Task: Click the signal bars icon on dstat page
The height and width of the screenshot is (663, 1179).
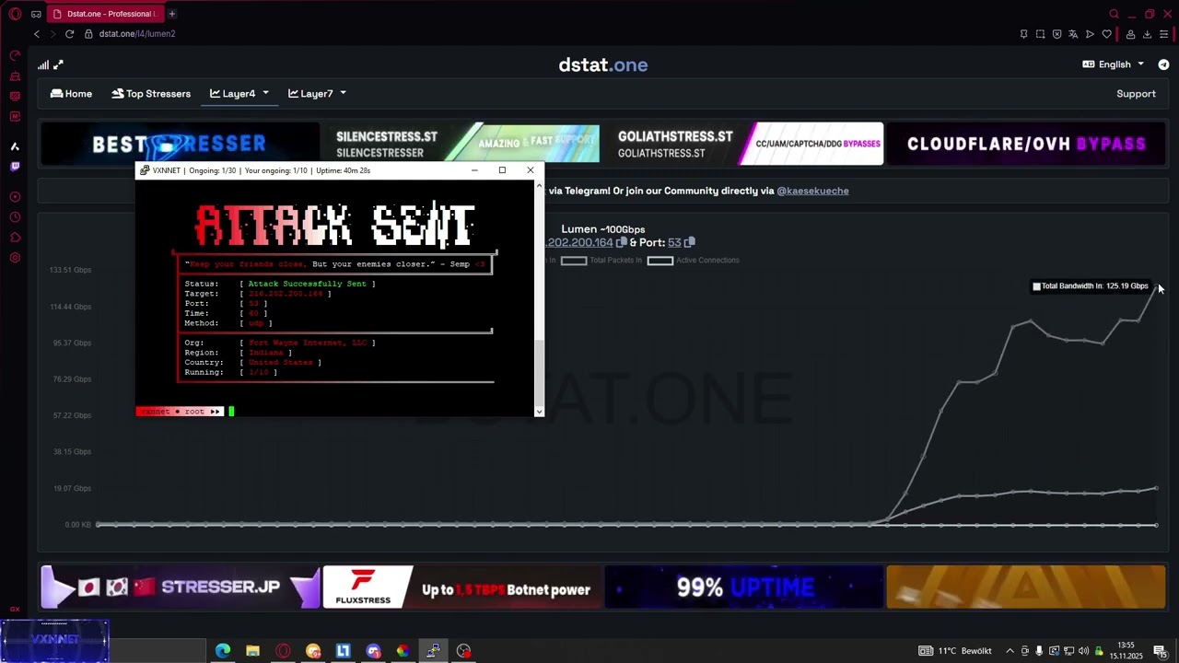Action: pos(43,64)
